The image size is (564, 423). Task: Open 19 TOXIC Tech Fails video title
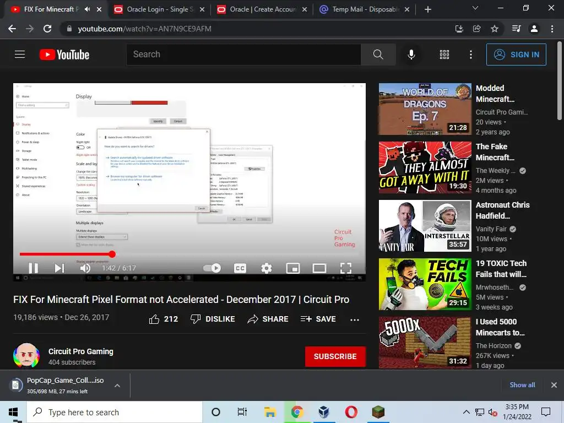click(501, 269)
